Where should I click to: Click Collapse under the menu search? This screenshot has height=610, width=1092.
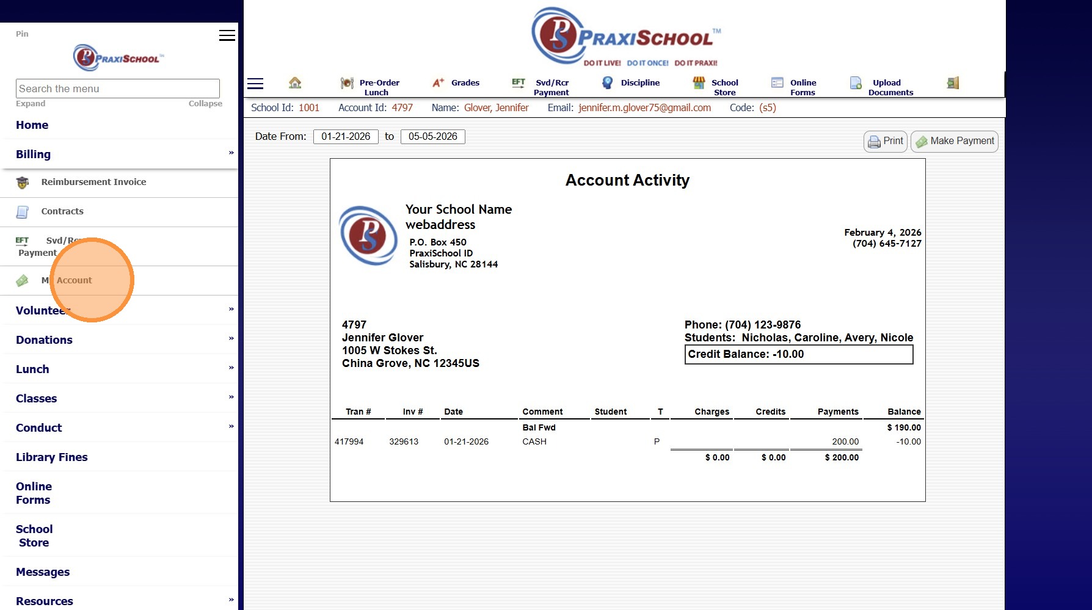coord(205,104)
